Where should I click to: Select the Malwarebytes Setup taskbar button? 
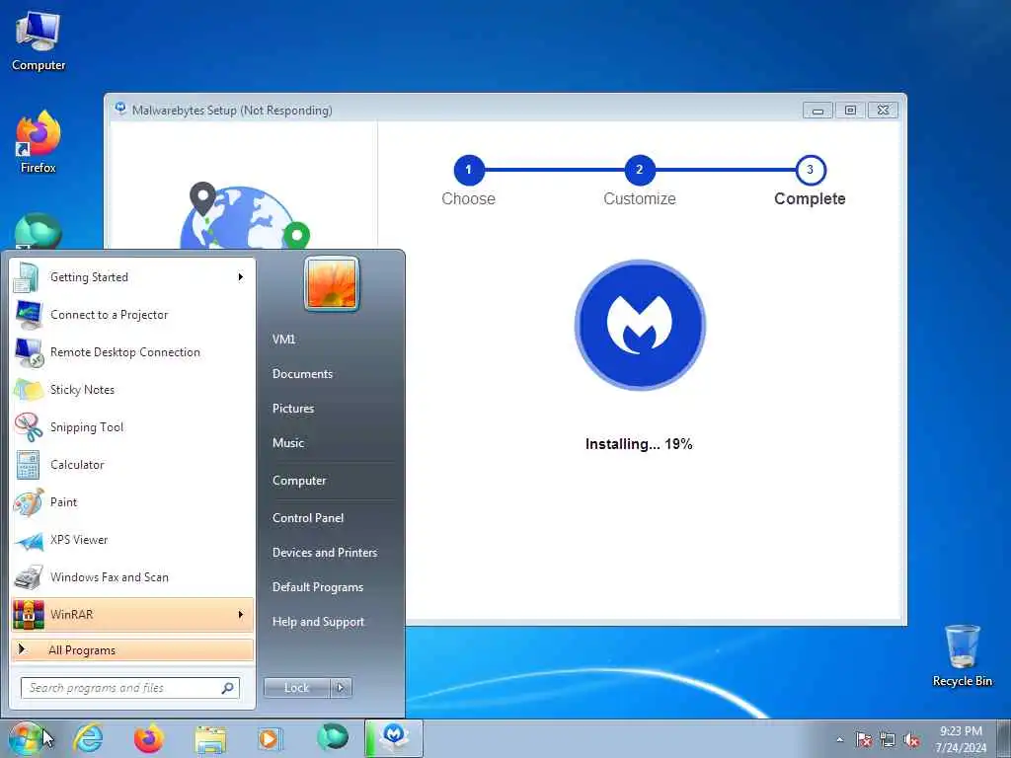(x=394, y=738)
